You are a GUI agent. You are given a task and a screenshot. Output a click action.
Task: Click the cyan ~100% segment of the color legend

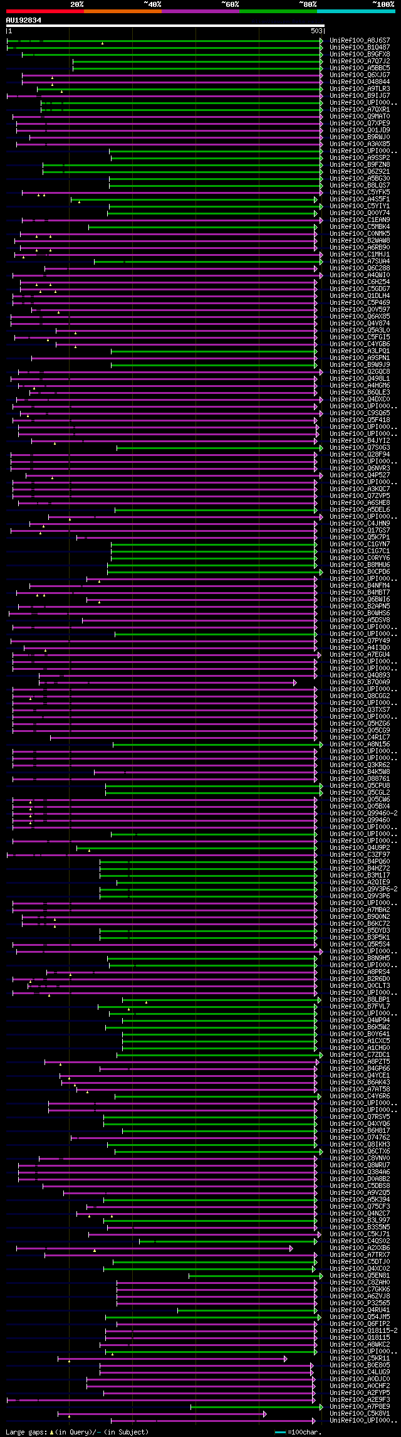tap(356, 11)
